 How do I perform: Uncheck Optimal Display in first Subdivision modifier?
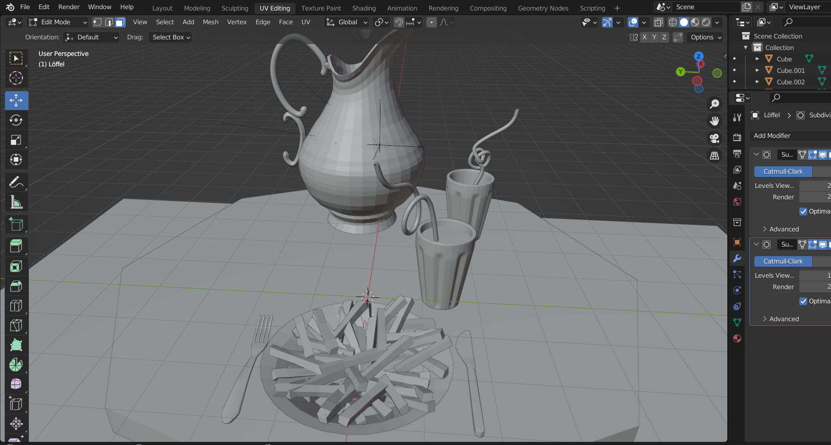coord(803,211)
